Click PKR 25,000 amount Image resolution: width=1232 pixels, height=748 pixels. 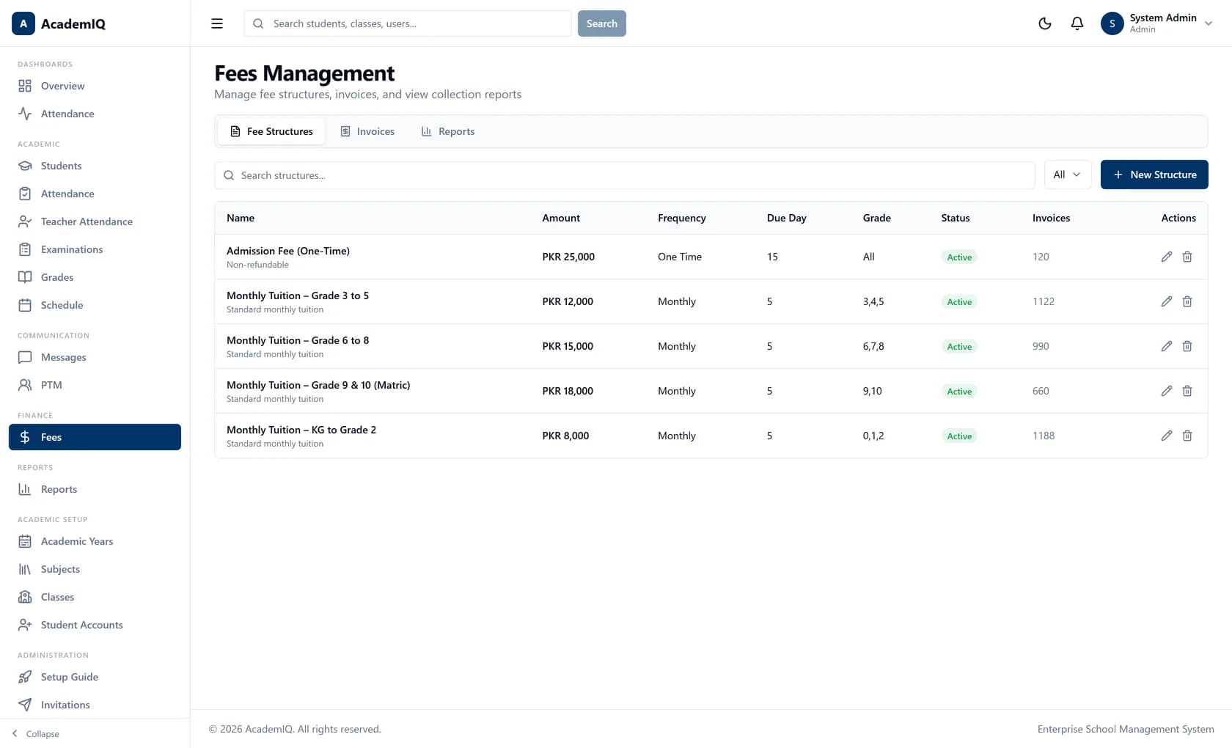pos(568,257)
